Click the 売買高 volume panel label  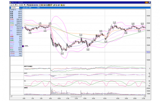click(x=26, y=88)
